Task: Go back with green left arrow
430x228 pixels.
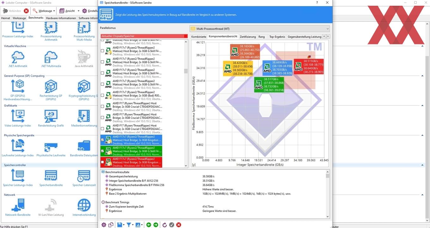Action: [x=149, y=225]
